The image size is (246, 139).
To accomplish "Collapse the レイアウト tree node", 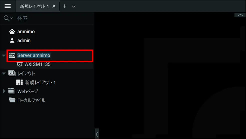I will (4, 73).
